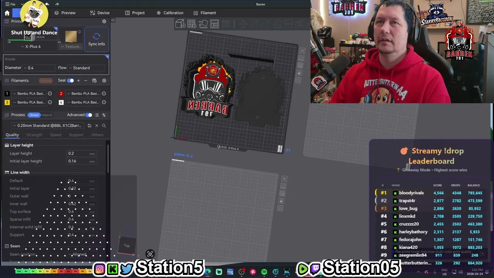
Task: Toggle plate 3 lock icon
Action: [281, 201]
